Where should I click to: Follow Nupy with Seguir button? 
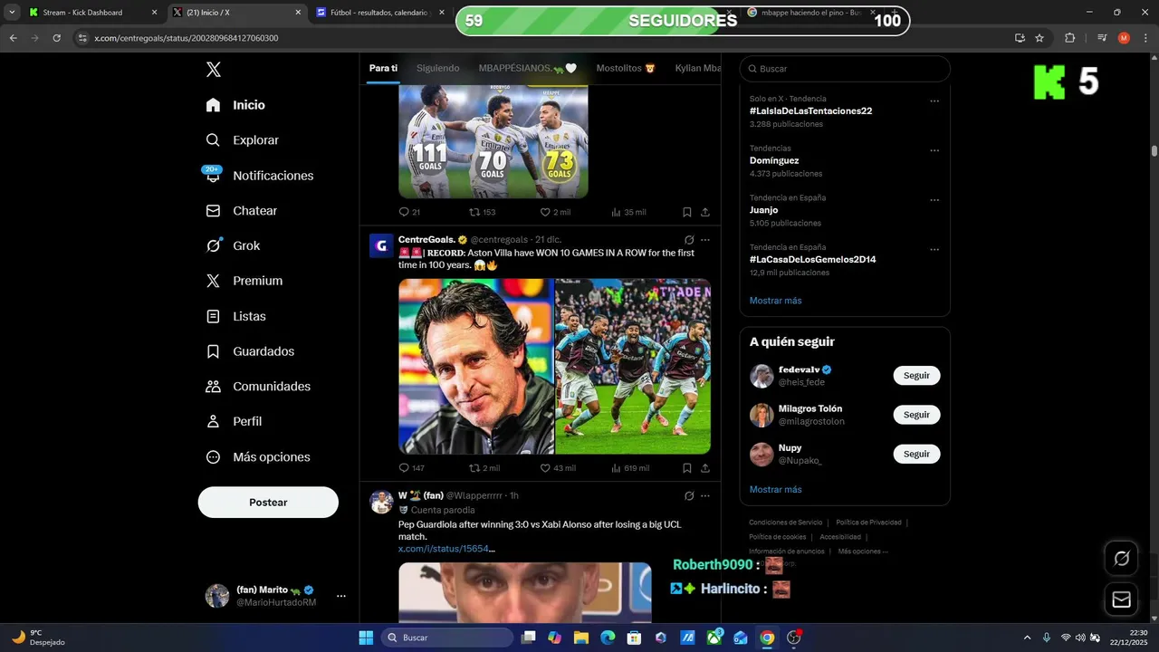(x=916, y=454)
